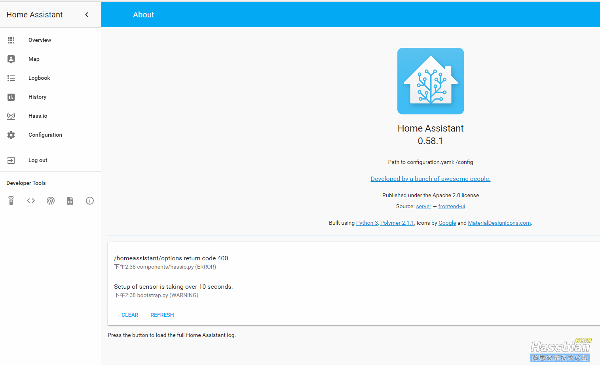This screenshot has height=365, width=600.
Task: Select the Log out menu item
Action: [x=51, y=160]
